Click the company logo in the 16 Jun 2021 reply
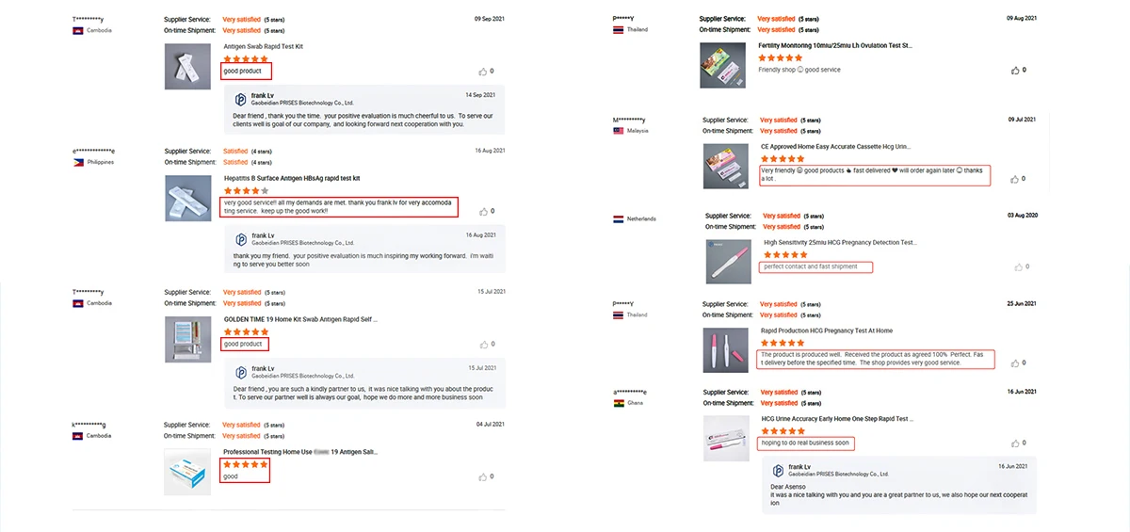This screenshot has height=532, width=1130. point(778,470)
